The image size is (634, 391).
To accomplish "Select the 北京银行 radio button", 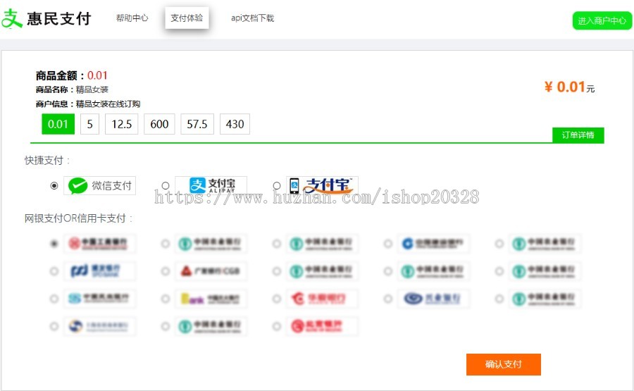I will tap(277, 326).
